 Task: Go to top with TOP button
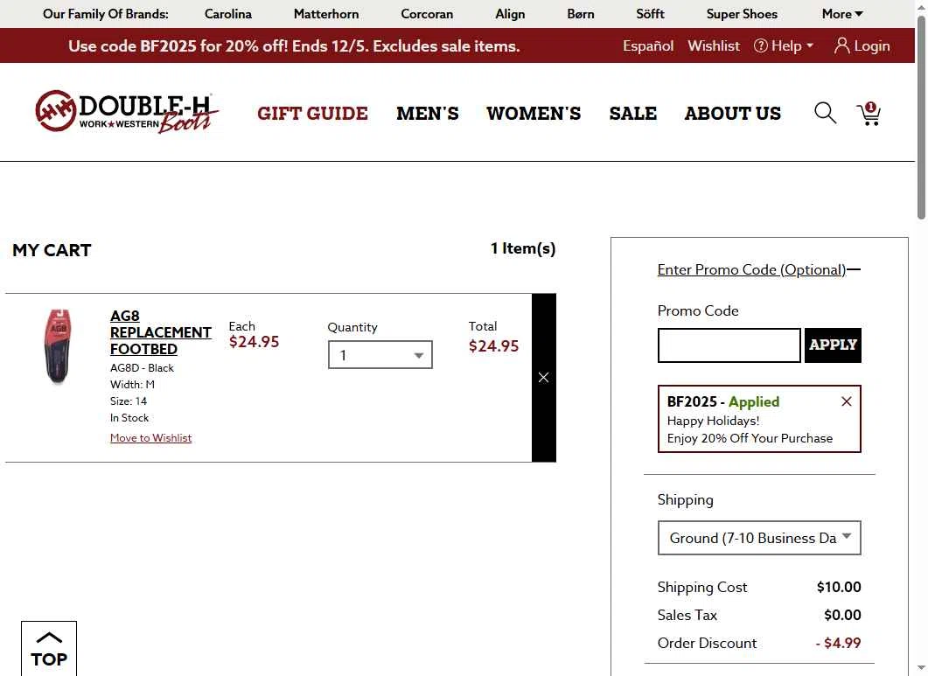pos(49,649)
